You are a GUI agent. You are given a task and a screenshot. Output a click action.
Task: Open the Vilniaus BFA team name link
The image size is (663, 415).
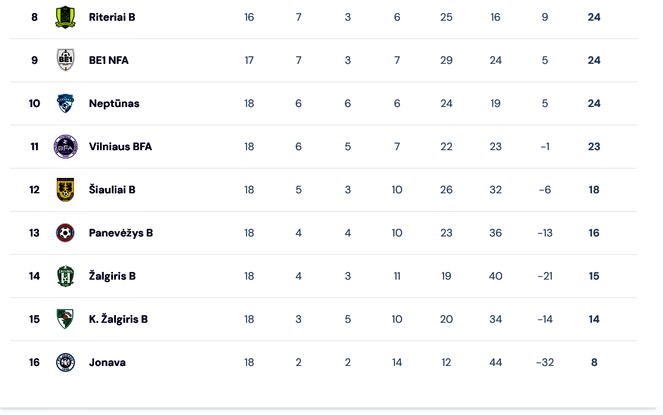tap(121, 147)
